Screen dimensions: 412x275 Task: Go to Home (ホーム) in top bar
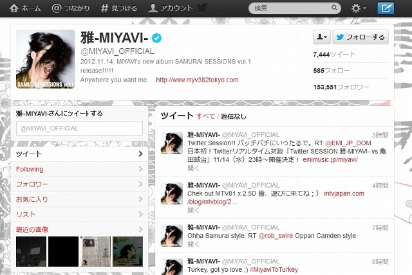[25, 8]
